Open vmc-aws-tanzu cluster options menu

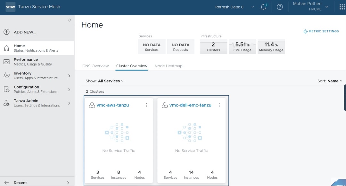tap(146, 105)
